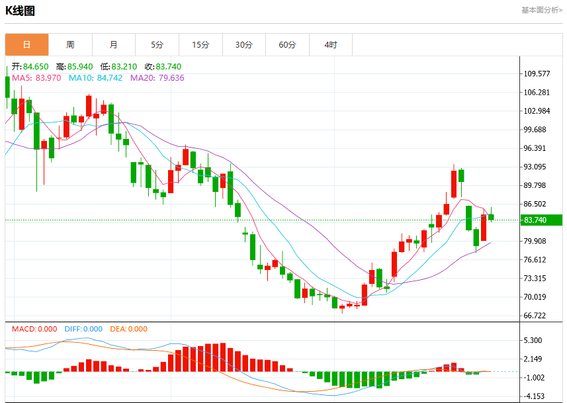Click the MA10 84.742 indicator label

tap(96, 78)
